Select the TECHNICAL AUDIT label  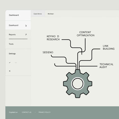click(106, 66)
